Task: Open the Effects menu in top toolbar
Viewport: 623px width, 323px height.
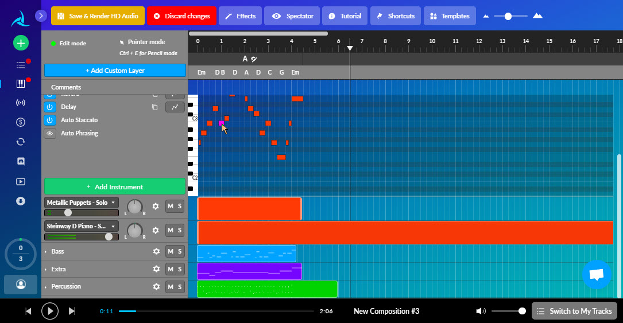Action: coord(240,16)
